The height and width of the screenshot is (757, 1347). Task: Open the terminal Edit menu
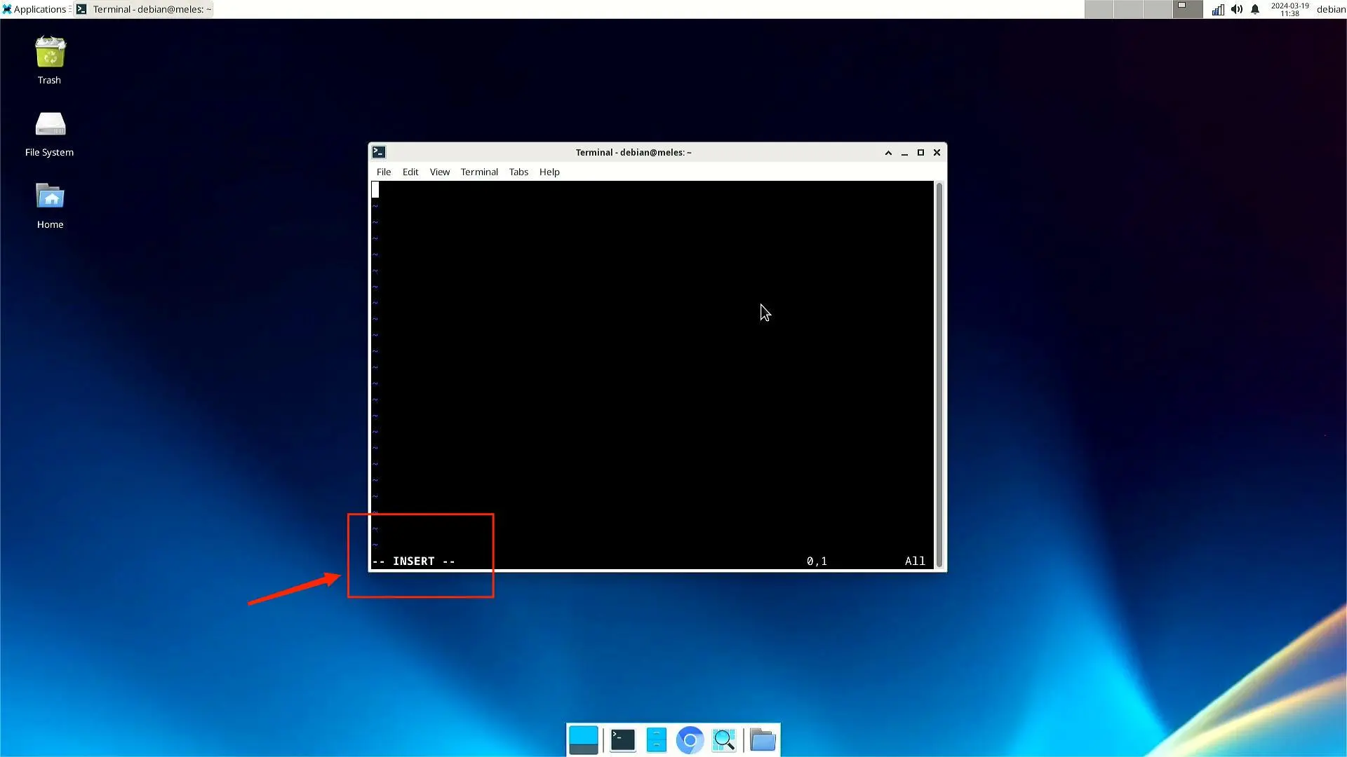(410, 172)
